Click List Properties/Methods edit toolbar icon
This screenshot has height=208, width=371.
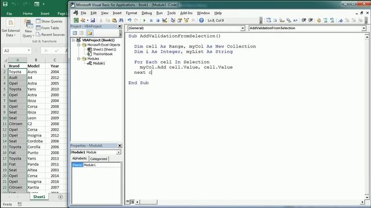268,21
